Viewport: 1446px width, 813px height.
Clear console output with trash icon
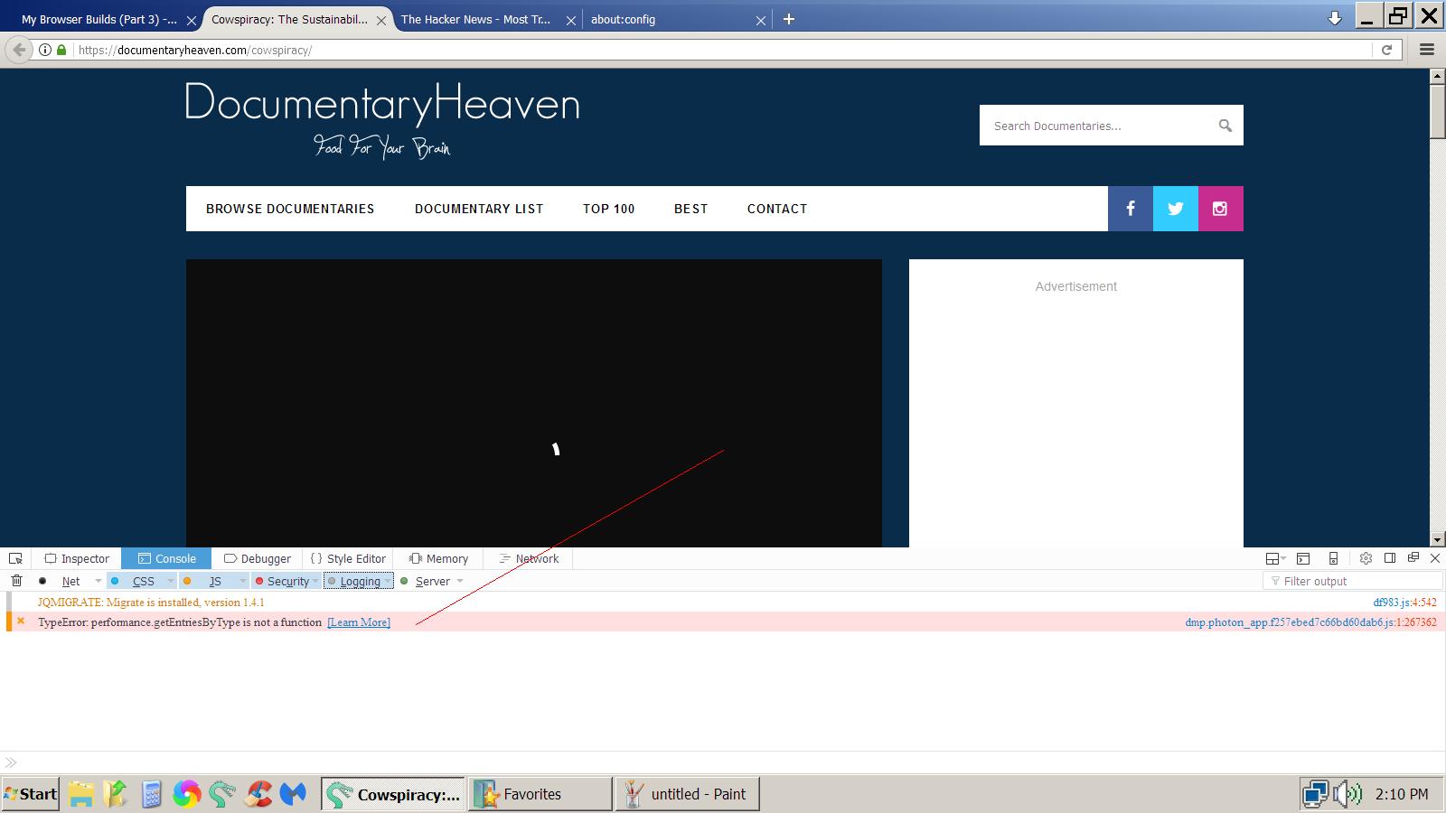16,581
